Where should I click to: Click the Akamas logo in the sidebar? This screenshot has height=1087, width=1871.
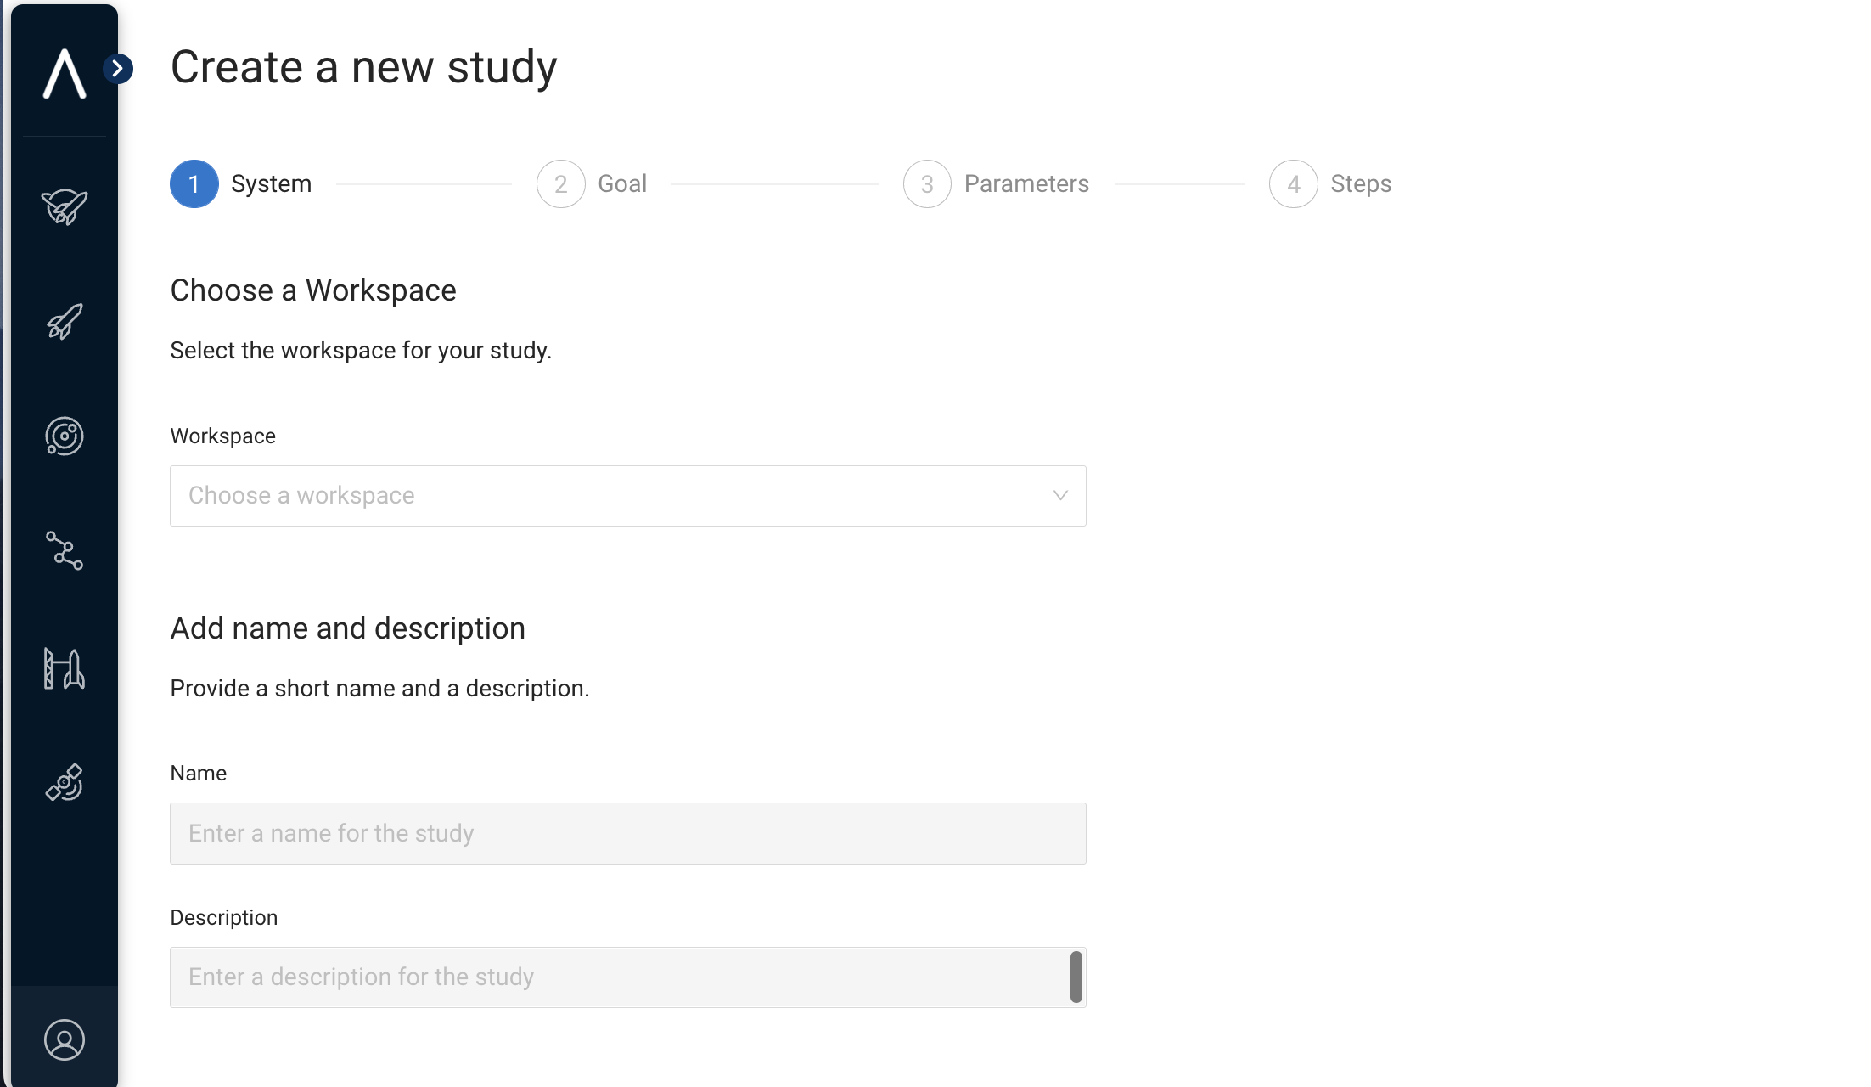click(x=65, y=74)
